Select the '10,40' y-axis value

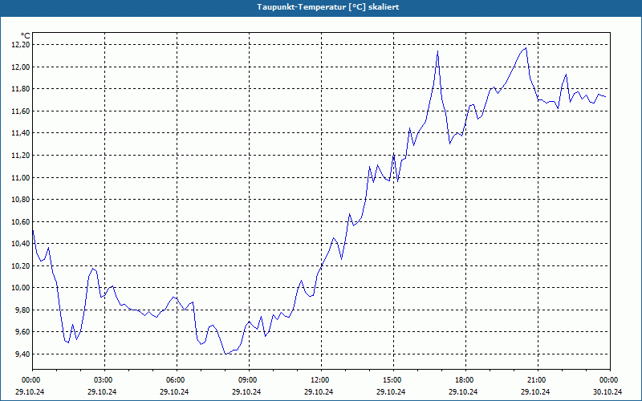19,244
